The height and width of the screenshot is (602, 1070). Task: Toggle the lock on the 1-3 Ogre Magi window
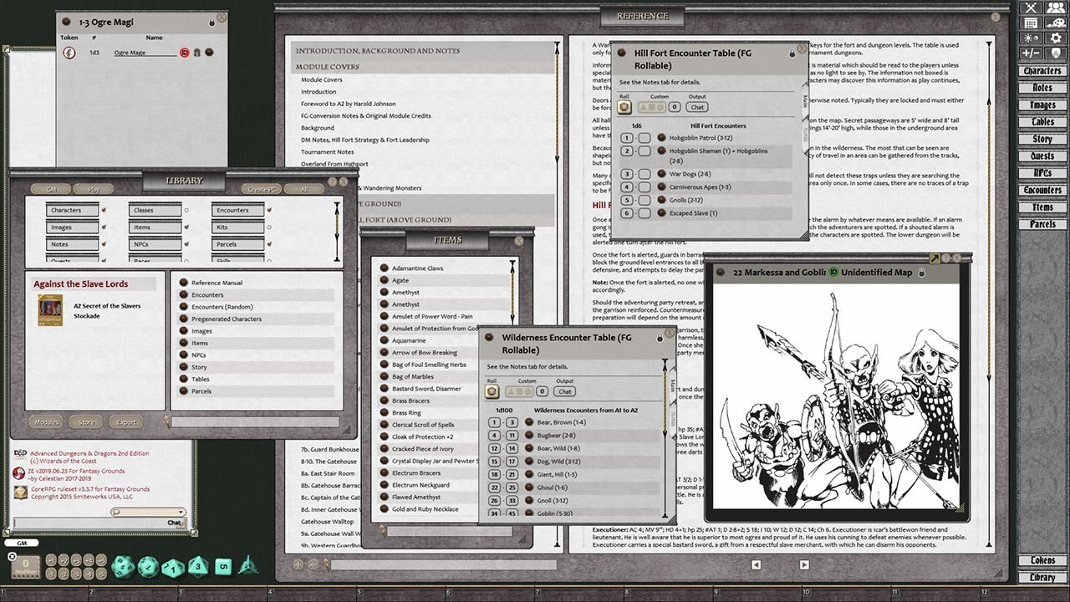pos(212,23)
